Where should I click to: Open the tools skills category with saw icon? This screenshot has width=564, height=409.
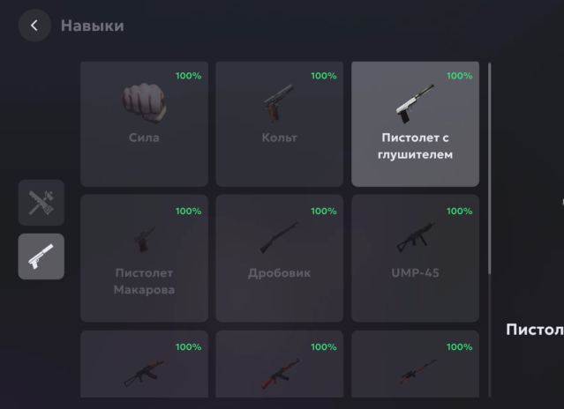(41, 203)
